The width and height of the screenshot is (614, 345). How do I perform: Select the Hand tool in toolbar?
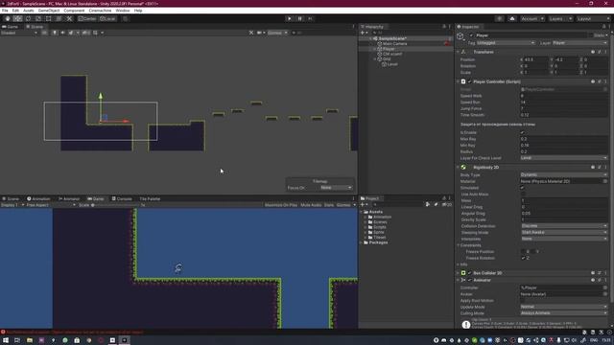pyautogui.click(x=8, y=19)
